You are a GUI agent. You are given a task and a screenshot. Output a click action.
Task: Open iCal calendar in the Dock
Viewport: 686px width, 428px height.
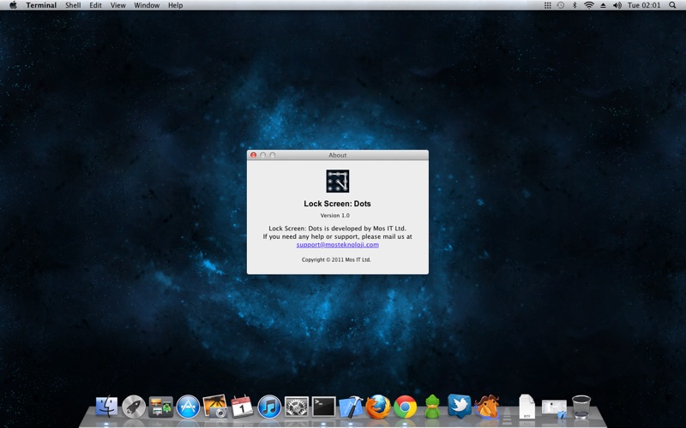(x=242, y=406)
